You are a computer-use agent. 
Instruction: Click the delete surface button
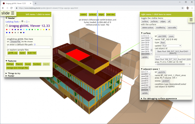click(x=148, y=27)
